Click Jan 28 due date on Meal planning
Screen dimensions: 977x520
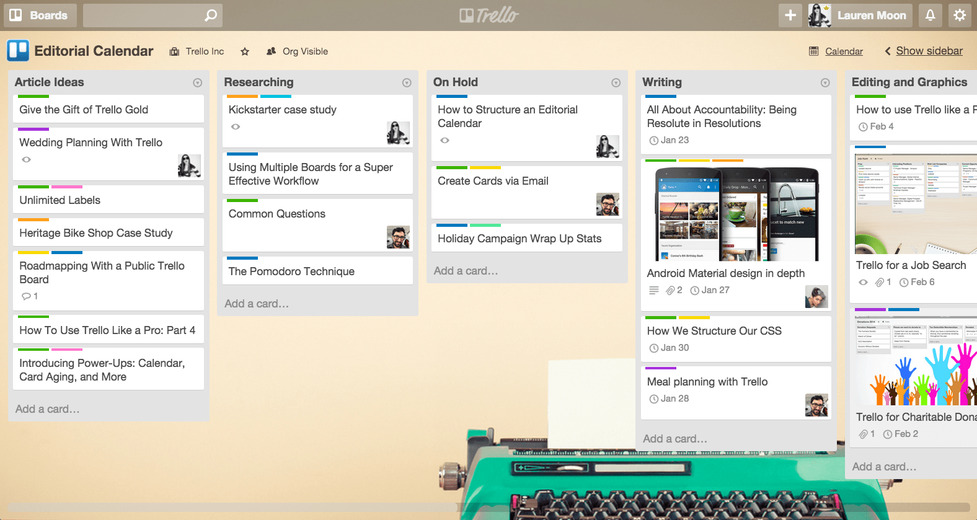coord(669,399)
